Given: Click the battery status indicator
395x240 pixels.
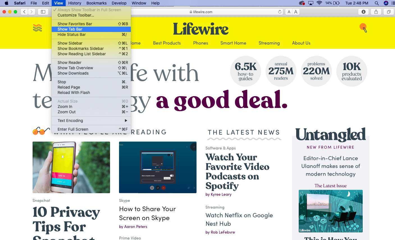Looking at the screenshot, I should pos(333,3).
